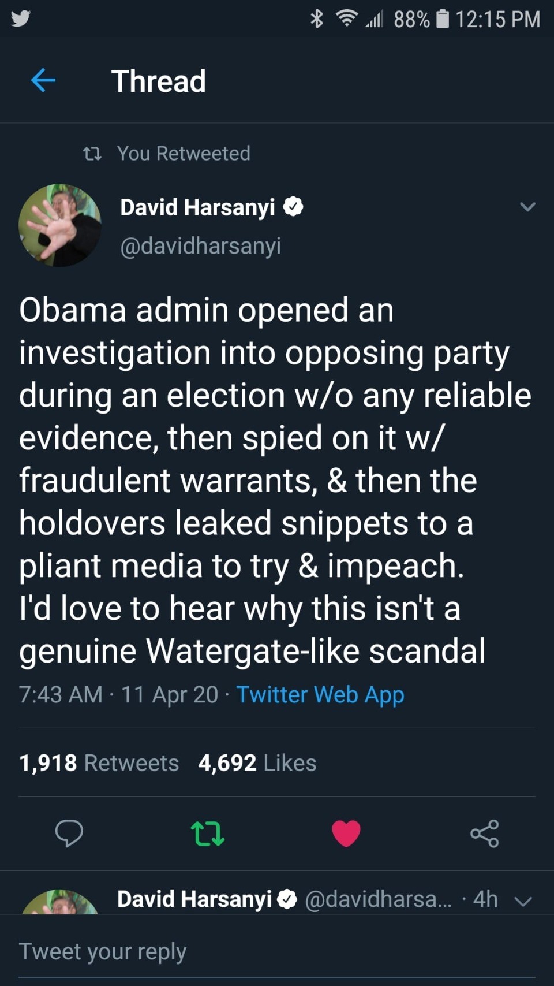The image size is (554, 986).
Task: Unlike the tweet with the red heart
Action: click(346, 833)
